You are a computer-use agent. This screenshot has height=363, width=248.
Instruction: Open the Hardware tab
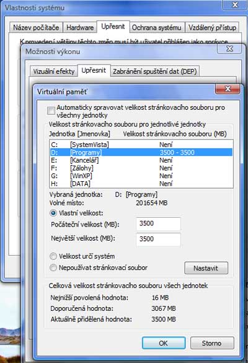click(x=80, y=27)
